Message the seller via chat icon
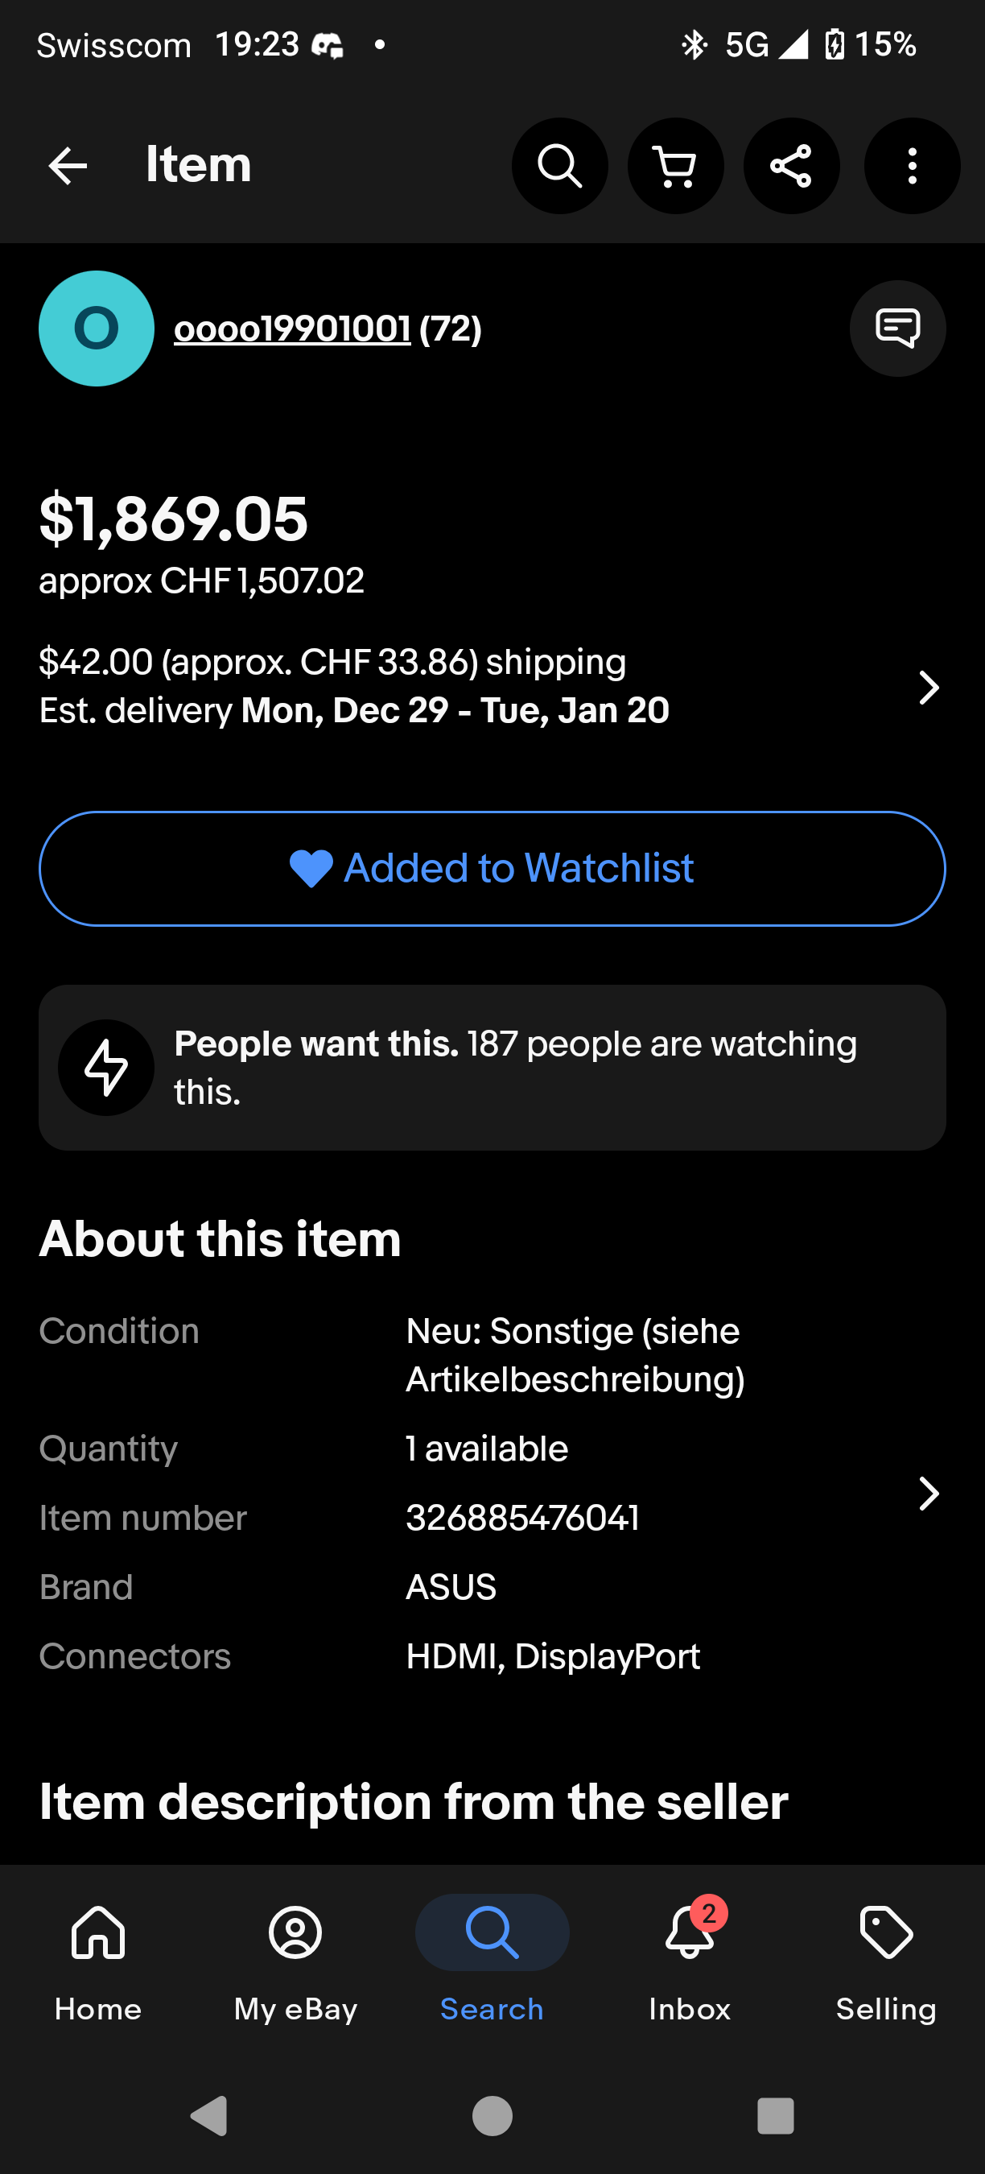This screenshot has height=2174, width=985. [x=897, y=329]
